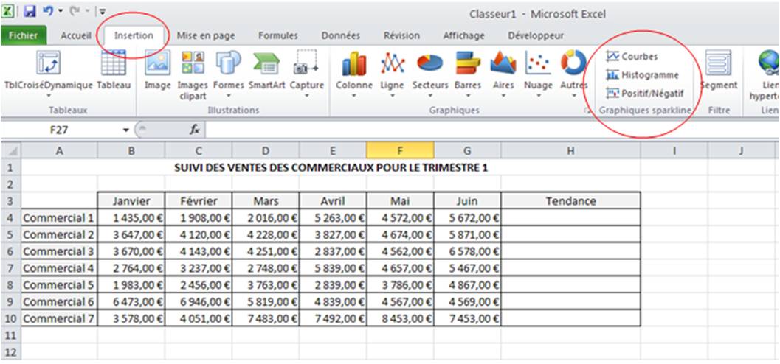This screenshot has height=364, width=780.
Task: Select the Insertion ribbon tab
Action: [134, 36]
